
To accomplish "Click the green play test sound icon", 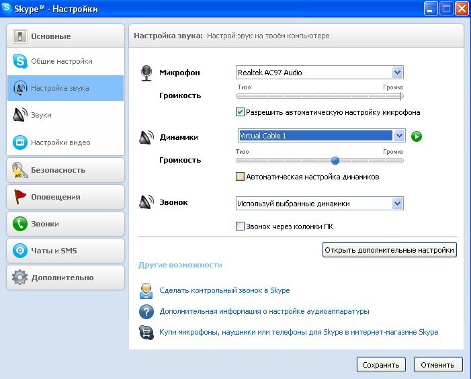I will click(417, 136).
